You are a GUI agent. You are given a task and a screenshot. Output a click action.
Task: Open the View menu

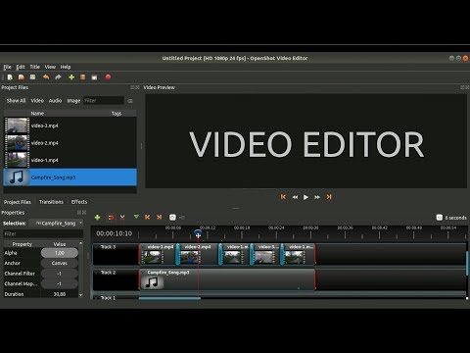click(50, 67)
